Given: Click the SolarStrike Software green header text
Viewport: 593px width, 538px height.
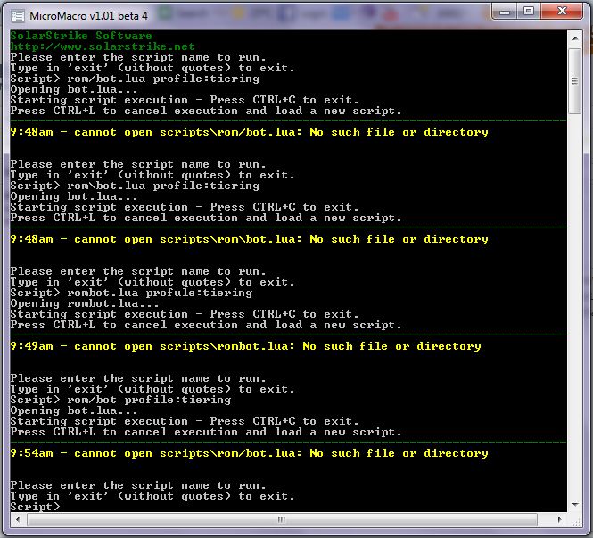Looking at the screenshot, I should [80, 36].
